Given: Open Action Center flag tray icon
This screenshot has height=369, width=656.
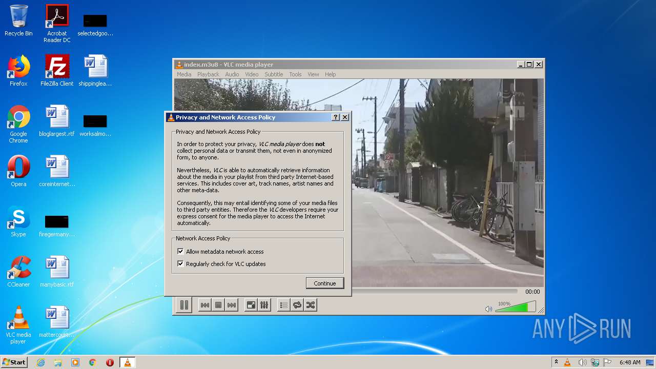Looking at the screenshot, I should (607, 362).
